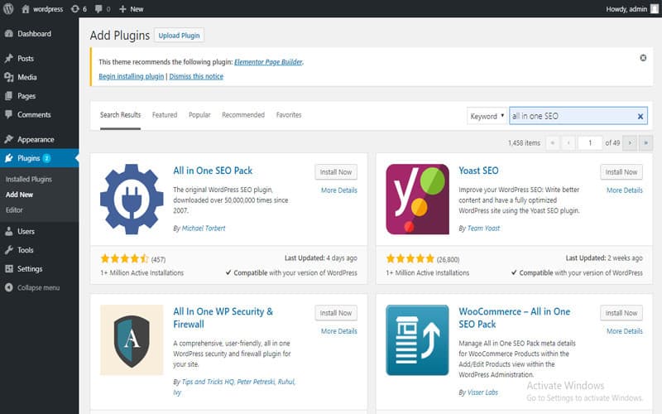Screen dimensions: 662x414
Task: Open the WordPress logo menu
Action: (8, 9)
